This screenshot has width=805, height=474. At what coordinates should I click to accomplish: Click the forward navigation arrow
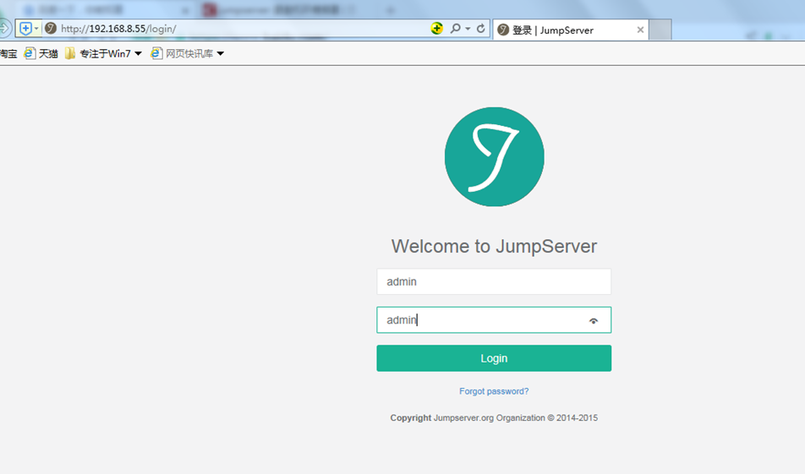tap(4, 28)
